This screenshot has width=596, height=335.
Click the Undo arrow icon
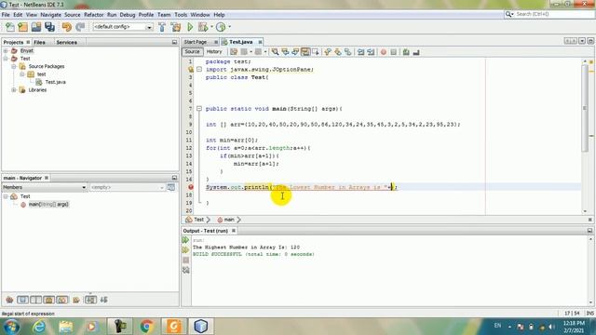click(67, 27)
